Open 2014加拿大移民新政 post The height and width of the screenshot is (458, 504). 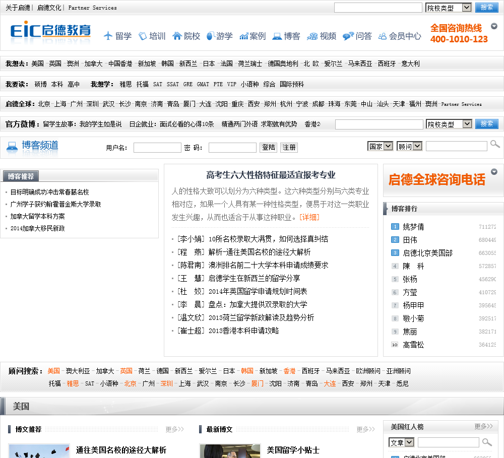pos(38,229)
